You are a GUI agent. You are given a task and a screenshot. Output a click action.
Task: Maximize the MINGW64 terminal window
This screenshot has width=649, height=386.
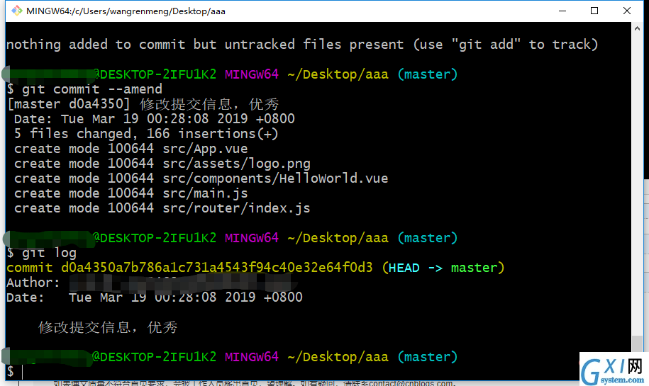[594, 11]
